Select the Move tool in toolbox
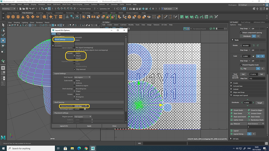269x151 pixels. (3, 40)
